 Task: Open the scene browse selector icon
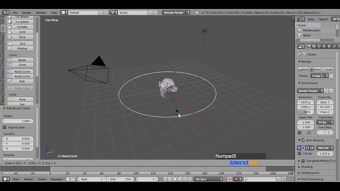point(114,12)
